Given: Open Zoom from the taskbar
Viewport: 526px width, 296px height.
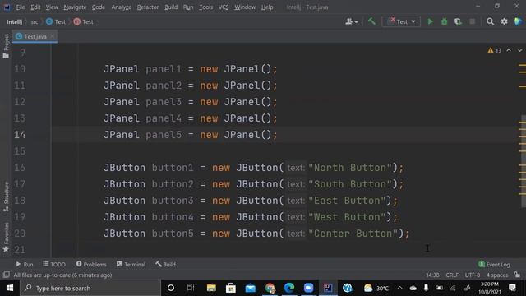Looking at the screenshot, I should click(309, 288).
